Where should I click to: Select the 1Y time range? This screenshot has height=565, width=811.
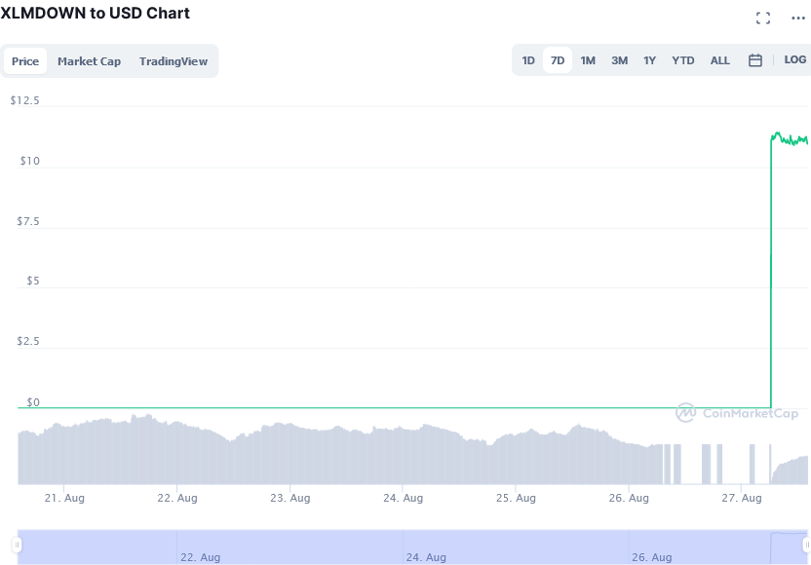coord(649,60)
